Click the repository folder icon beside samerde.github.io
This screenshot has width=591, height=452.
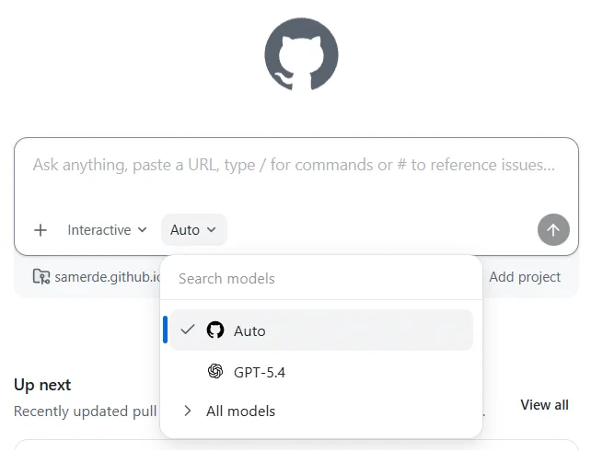pyautogui.click(x=41, y=277)
